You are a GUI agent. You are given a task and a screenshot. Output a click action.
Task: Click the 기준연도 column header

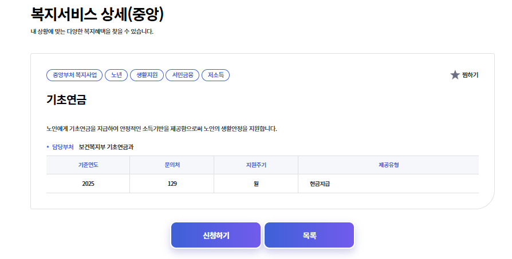pos(88,165)
